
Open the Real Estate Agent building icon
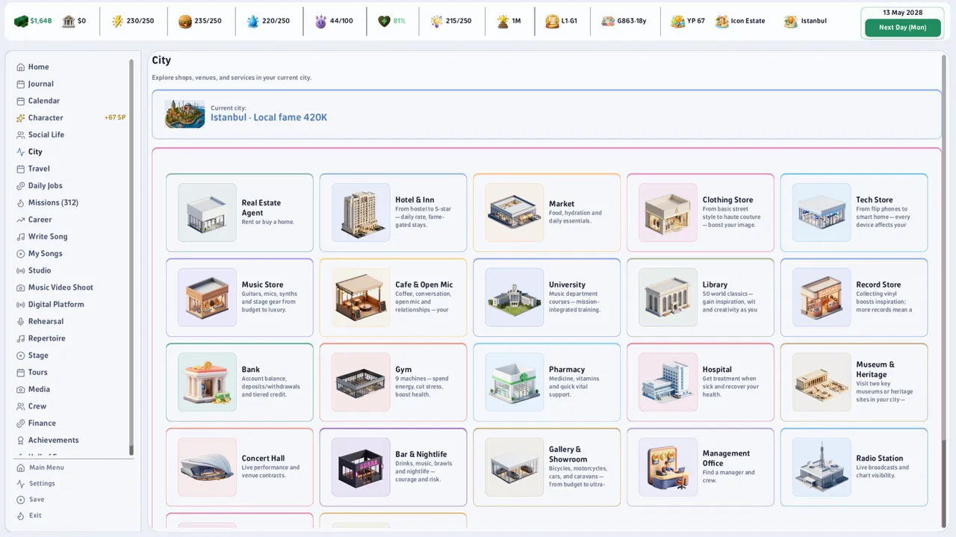tap(207, 213)
